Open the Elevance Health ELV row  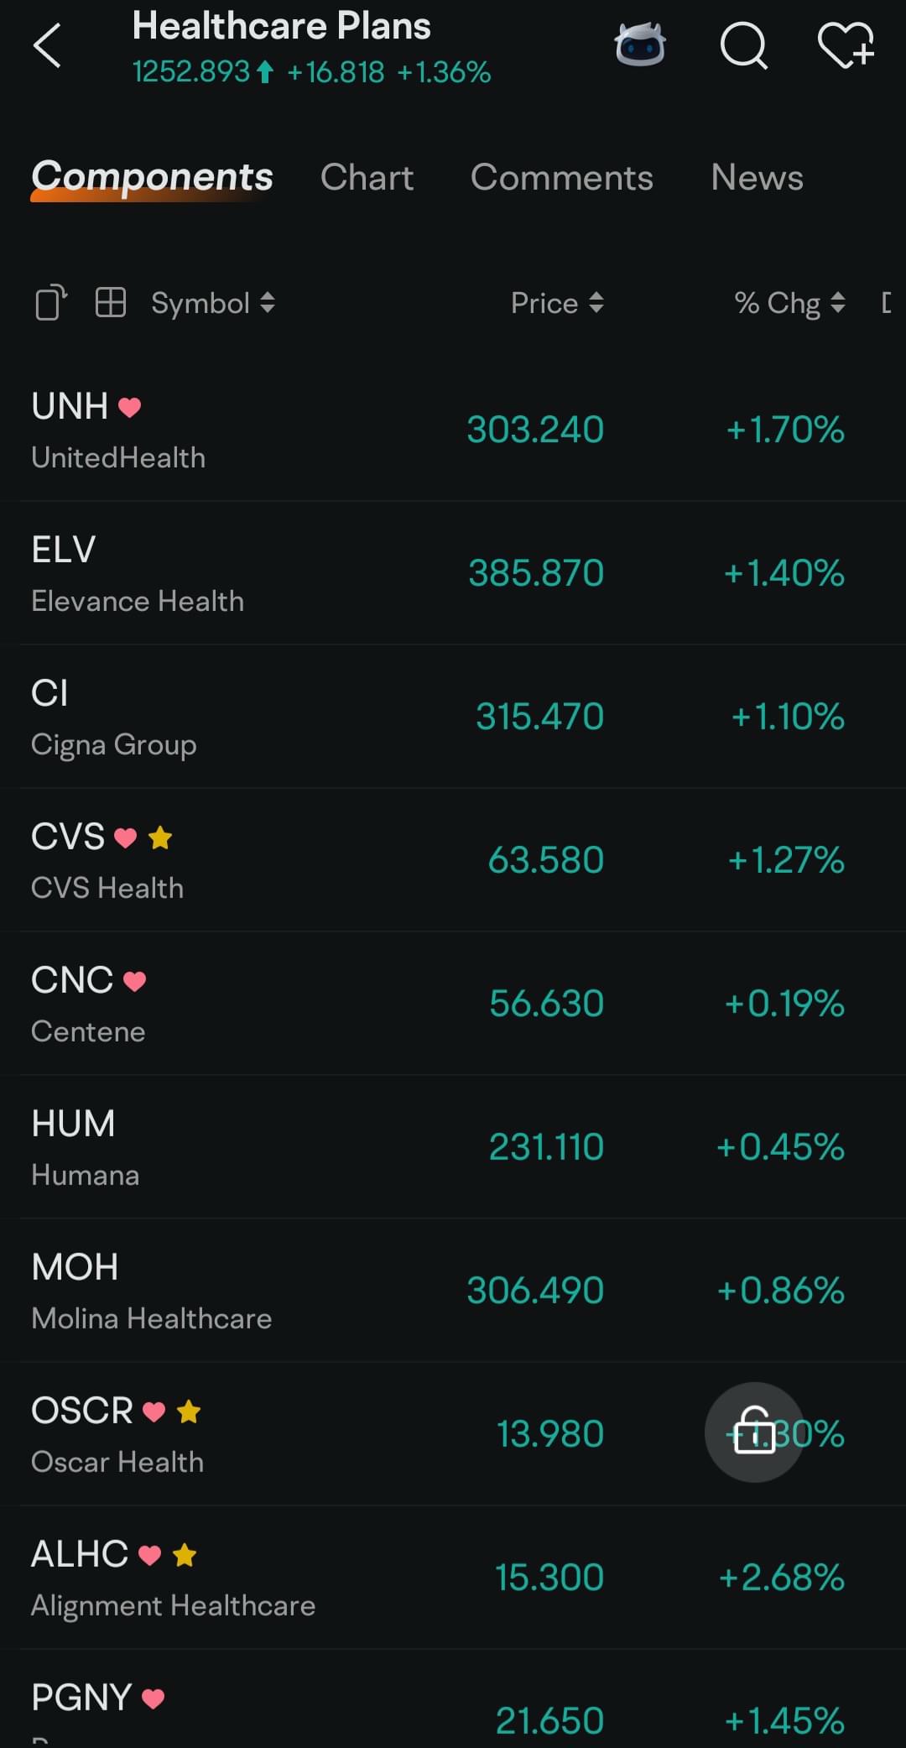coord(453,573)
